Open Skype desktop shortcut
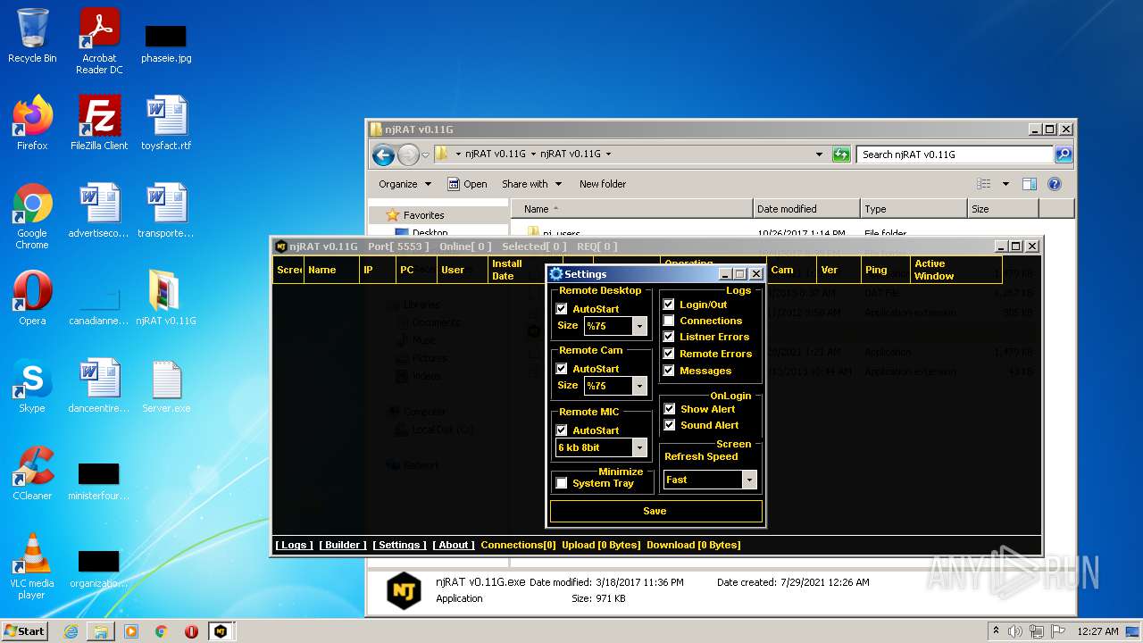The height and width of the screenshot is (643, 1143). coord(32,386)
